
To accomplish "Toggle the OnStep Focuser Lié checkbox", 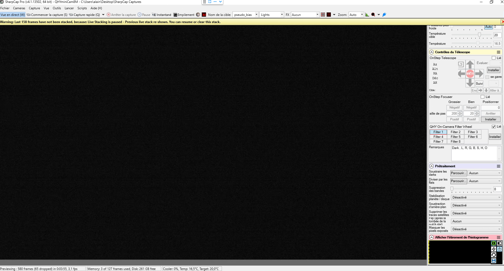I will pyautogui.click(x=483, y=97).
